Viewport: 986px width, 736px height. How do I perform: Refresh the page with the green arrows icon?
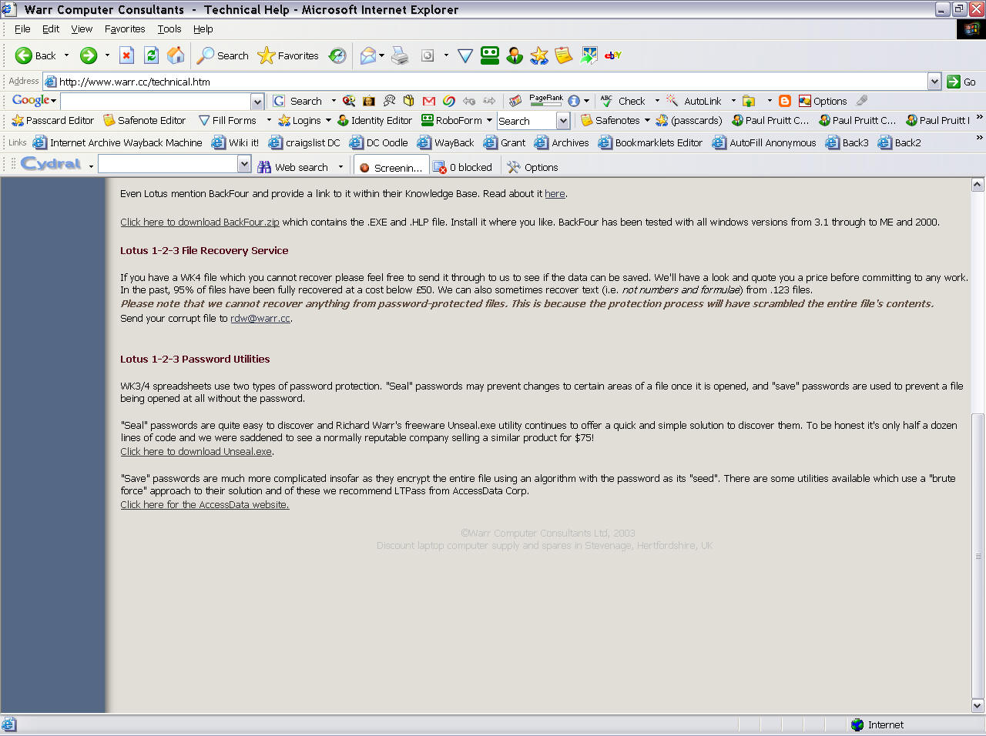coord(152,55)
